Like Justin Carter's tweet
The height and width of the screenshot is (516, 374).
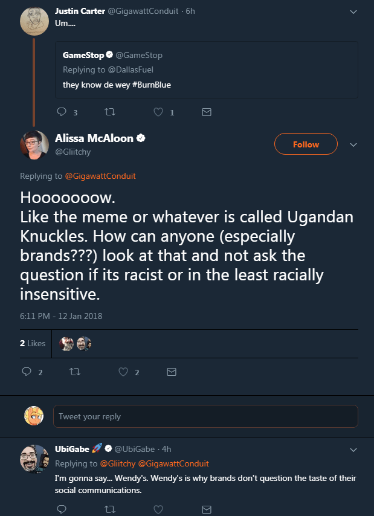pos(158,112)
